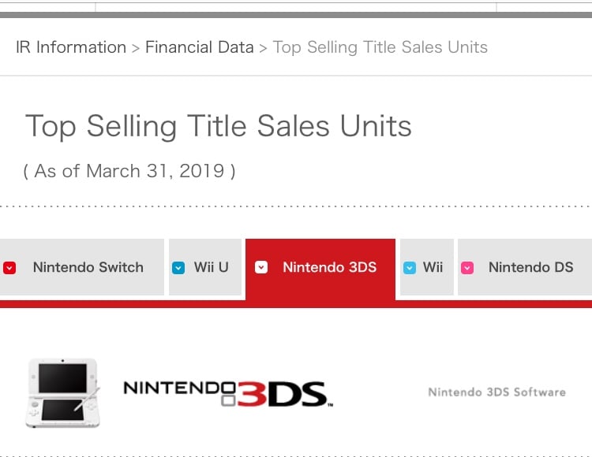Screen dimensions: 592x457
Task: Navigate to Financial Data breadcrumb
Action: click(199, 47)
